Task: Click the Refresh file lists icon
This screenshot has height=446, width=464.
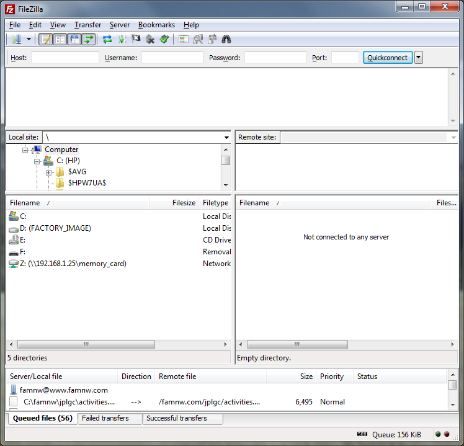Action: (107, 39)
